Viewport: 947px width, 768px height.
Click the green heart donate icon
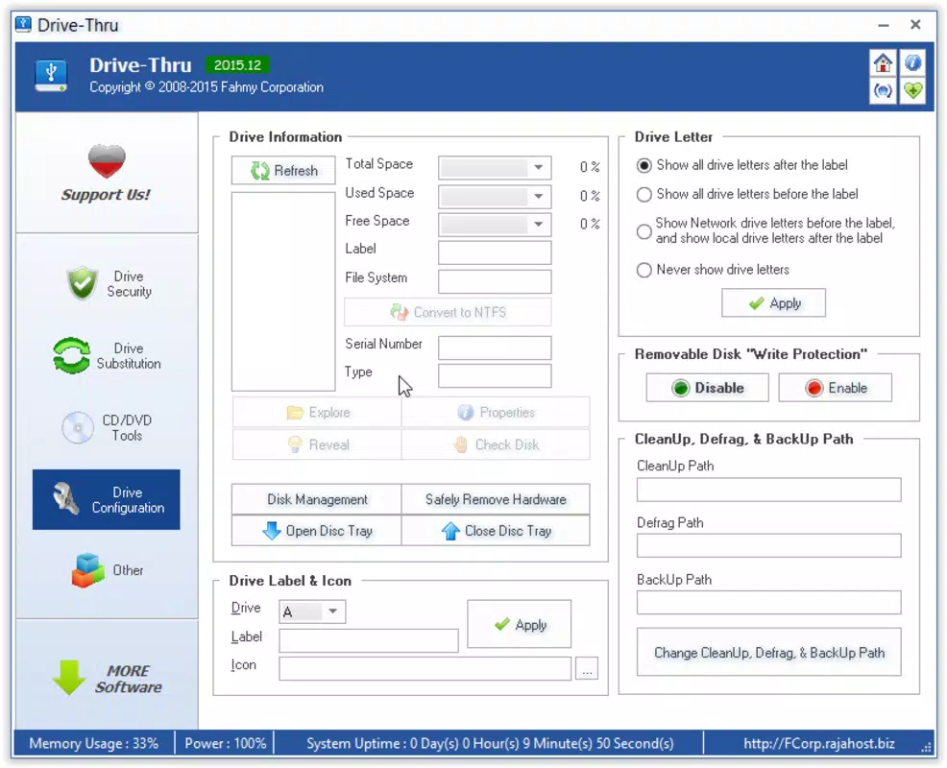912,91
